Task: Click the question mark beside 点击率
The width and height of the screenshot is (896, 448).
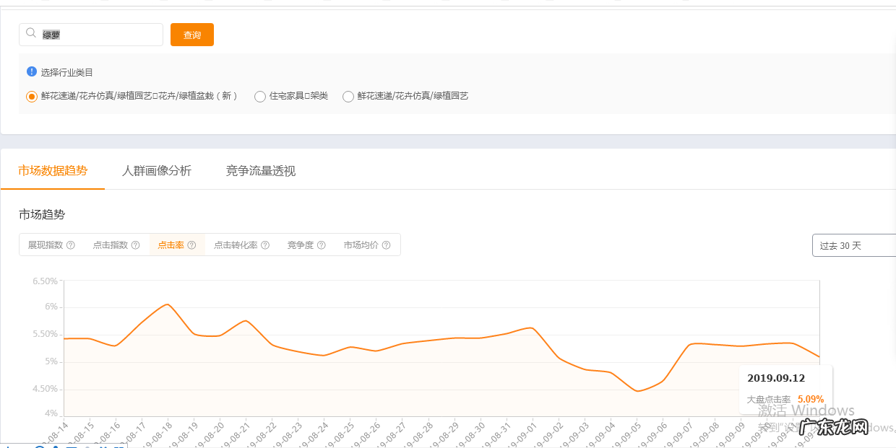Action: coord(190,245)
